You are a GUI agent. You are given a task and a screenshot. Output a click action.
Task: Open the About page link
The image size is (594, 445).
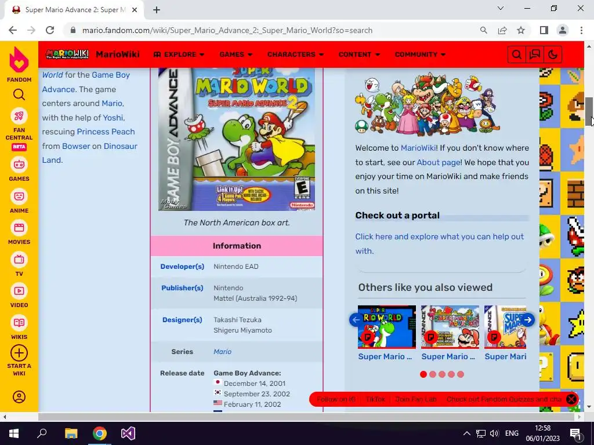coord(439,162)
